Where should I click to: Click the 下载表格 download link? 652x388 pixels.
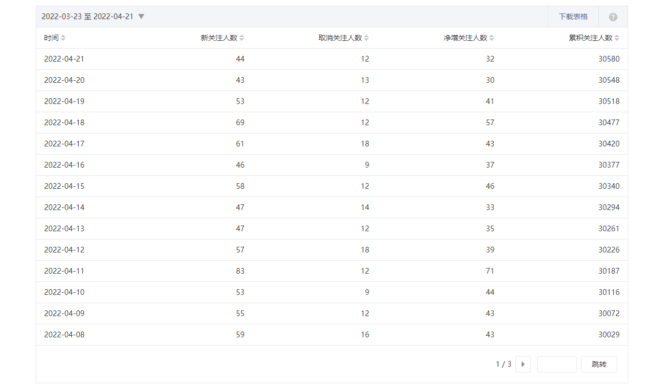pyautogui.click(x=573, y=17)
